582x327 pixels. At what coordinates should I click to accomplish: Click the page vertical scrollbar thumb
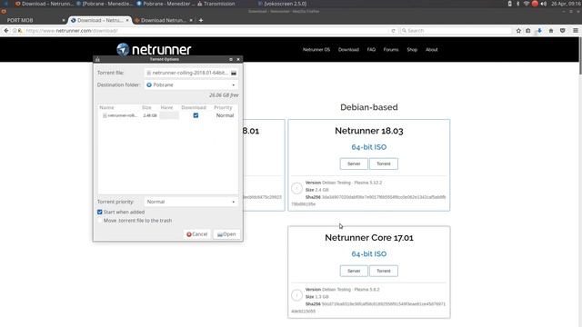(580, 56)
